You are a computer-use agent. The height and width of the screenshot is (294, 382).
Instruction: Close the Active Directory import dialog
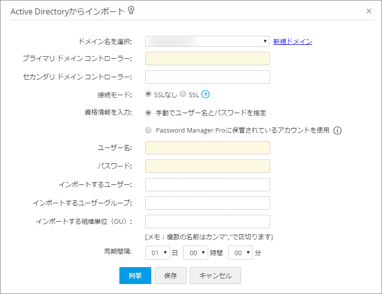point(369,11)
